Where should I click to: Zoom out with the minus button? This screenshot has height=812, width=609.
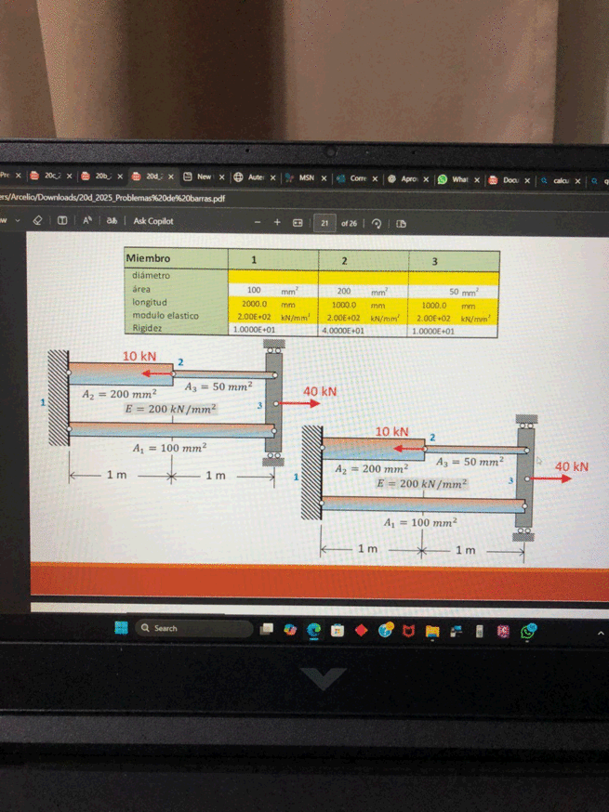point(258,222)
